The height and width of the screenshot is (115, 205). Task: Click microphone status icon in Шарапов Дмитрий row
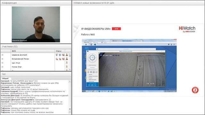(57, 55)
